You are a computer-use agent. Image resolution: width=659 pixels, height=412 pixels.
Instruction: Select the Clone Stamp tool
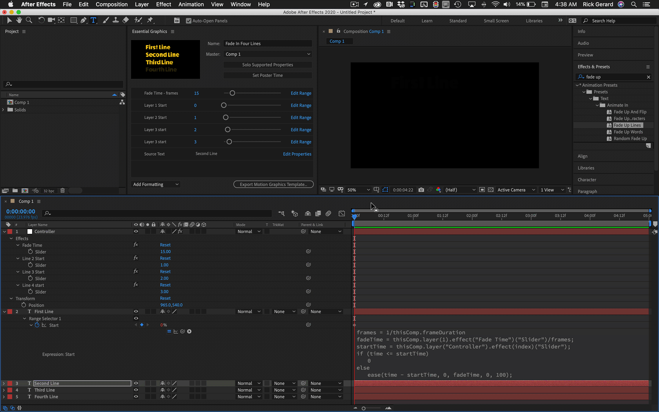[x=115, y=20]
